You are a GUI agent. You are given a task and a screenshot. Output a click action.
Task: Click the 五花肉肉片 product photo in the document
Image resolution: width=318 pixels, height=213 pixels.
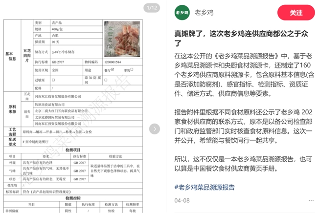[x=122, y=39]
